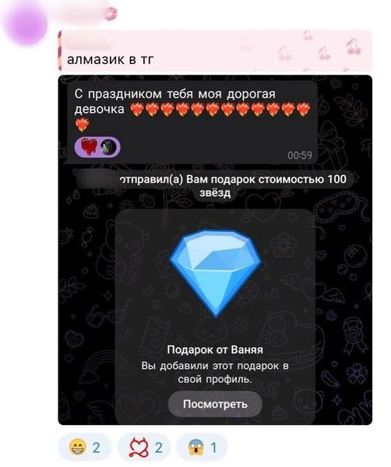Click the first flaming heart emoji

[137, 109]
